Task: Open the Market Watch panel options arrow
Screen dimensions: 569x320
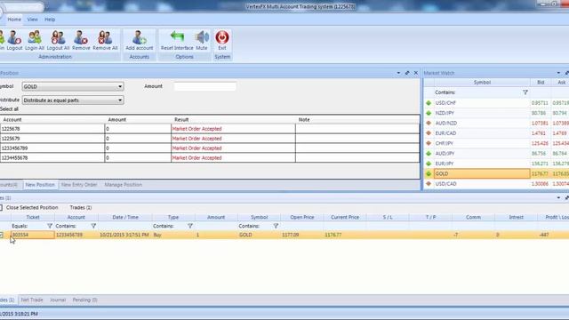Action: pyautogui.click(x=558, y=73)
